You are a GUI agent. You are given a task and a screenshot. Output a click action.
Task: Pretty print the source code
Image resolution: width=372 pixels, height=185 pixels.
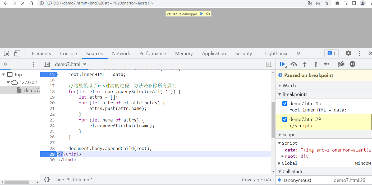click(x=47, y=179)
